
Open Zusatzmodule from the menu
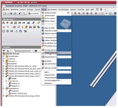coord(49,75)
